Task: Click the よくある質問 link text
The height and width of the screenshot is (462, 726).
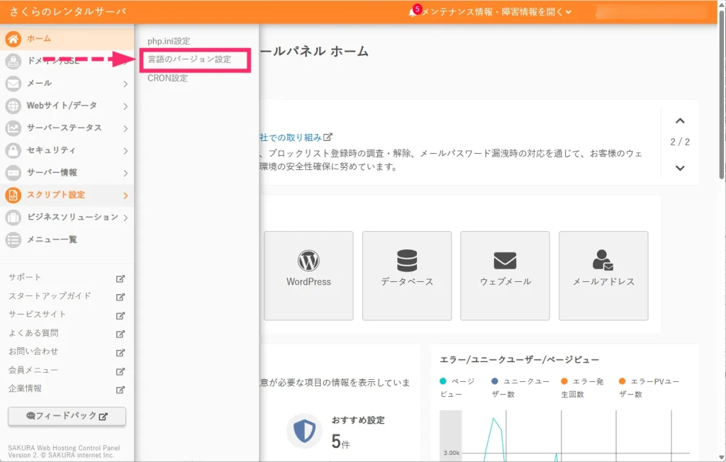Action: point(33,333)
